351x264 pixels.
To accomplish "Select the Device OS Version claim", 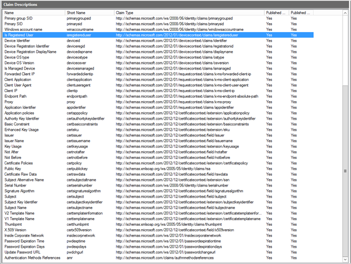I will (158, 63).
